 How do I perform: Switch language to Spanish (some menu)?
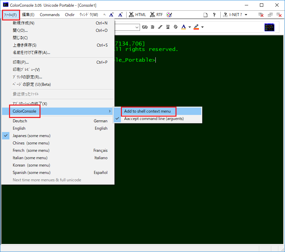58,173
